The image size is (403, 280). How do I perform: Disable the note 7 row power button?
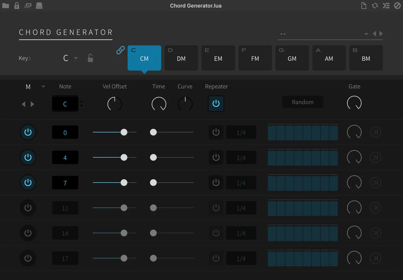(x=28, y=183)
